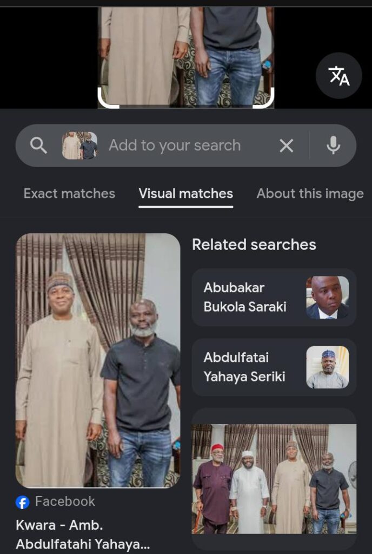This screenshot has width=372, height=554.
Task: Tap the translate icon on the image
Action: click(338, 76)
